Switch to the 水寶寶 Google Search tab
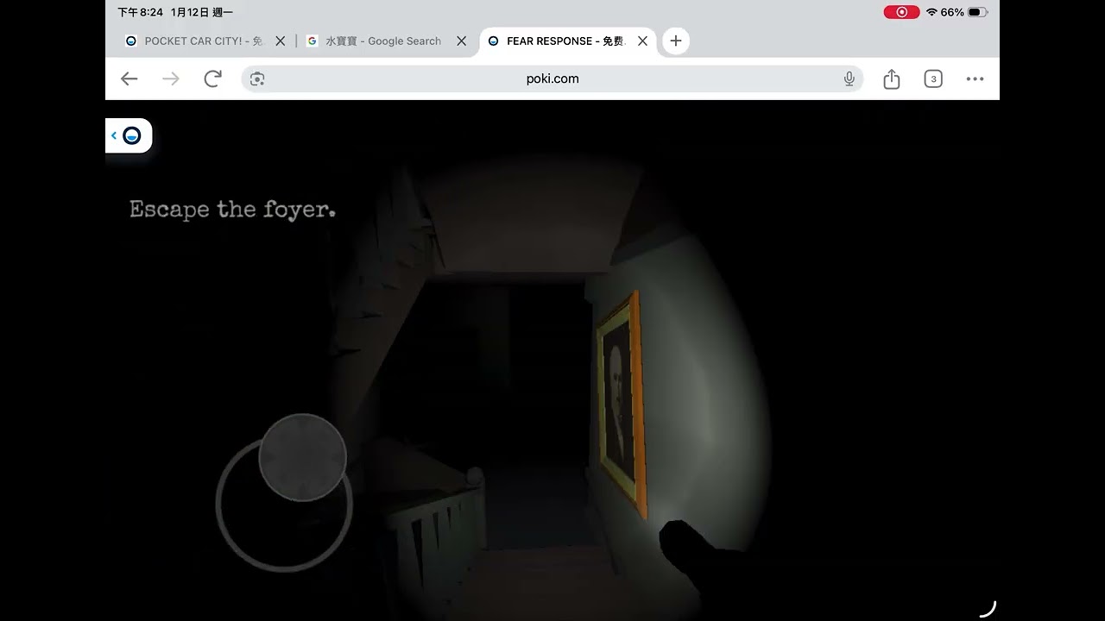 pyautogui.click(x=386, y=41)
